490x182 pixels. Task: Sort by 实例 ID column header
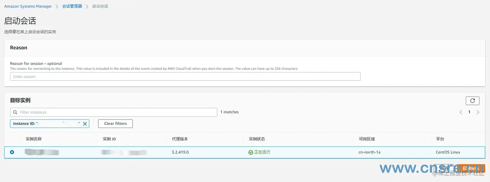[109, 139]
